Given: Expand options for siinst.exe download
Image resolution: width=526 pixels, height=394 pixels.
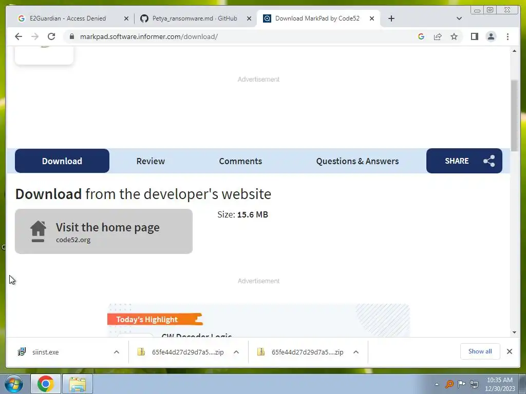Looking at the screenshot, I should pyautogui.click(x=117, y=352).
